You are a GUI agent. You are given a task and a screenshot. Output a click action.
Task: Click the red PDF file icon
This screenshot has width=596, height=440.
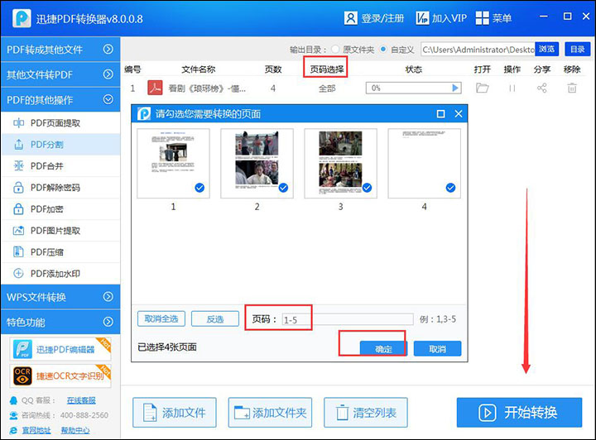point(155,88)
